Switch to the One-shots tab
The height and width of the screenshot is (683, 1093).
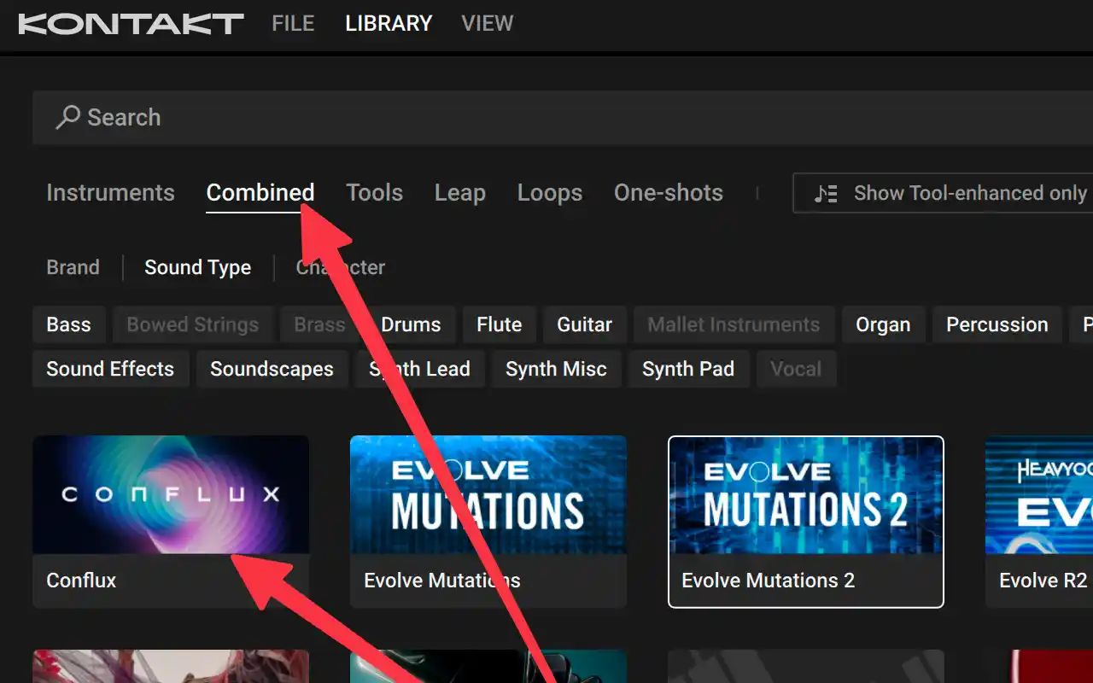[x=669, y=193]
